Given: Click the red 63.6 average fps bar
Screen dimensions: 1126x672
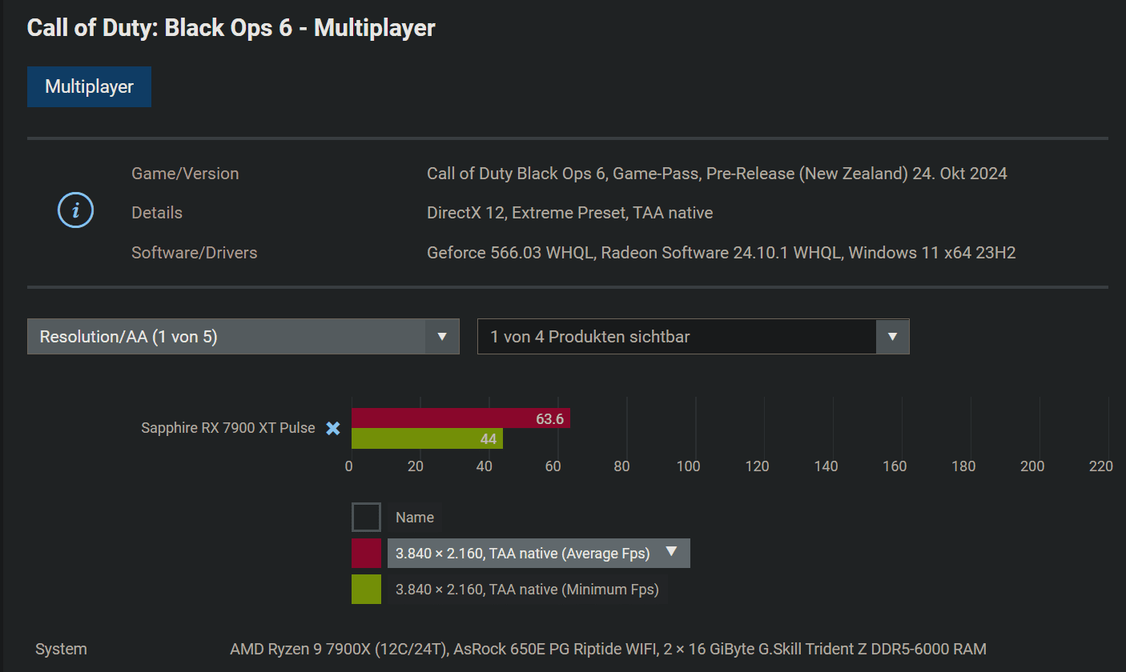Looking at the screenshot, I should (460, 418).
